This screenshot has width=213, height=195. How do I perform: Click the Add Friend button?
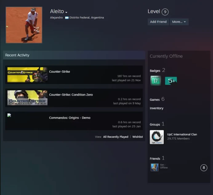158,22
